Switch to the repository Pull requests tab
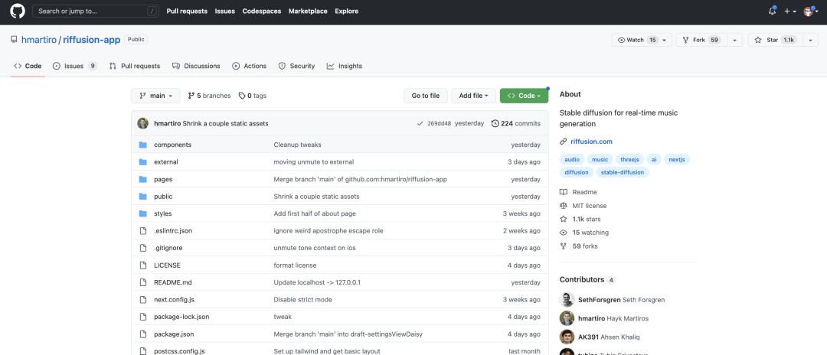Viewport: 827px width, 355px height. (x=135, y=66)
